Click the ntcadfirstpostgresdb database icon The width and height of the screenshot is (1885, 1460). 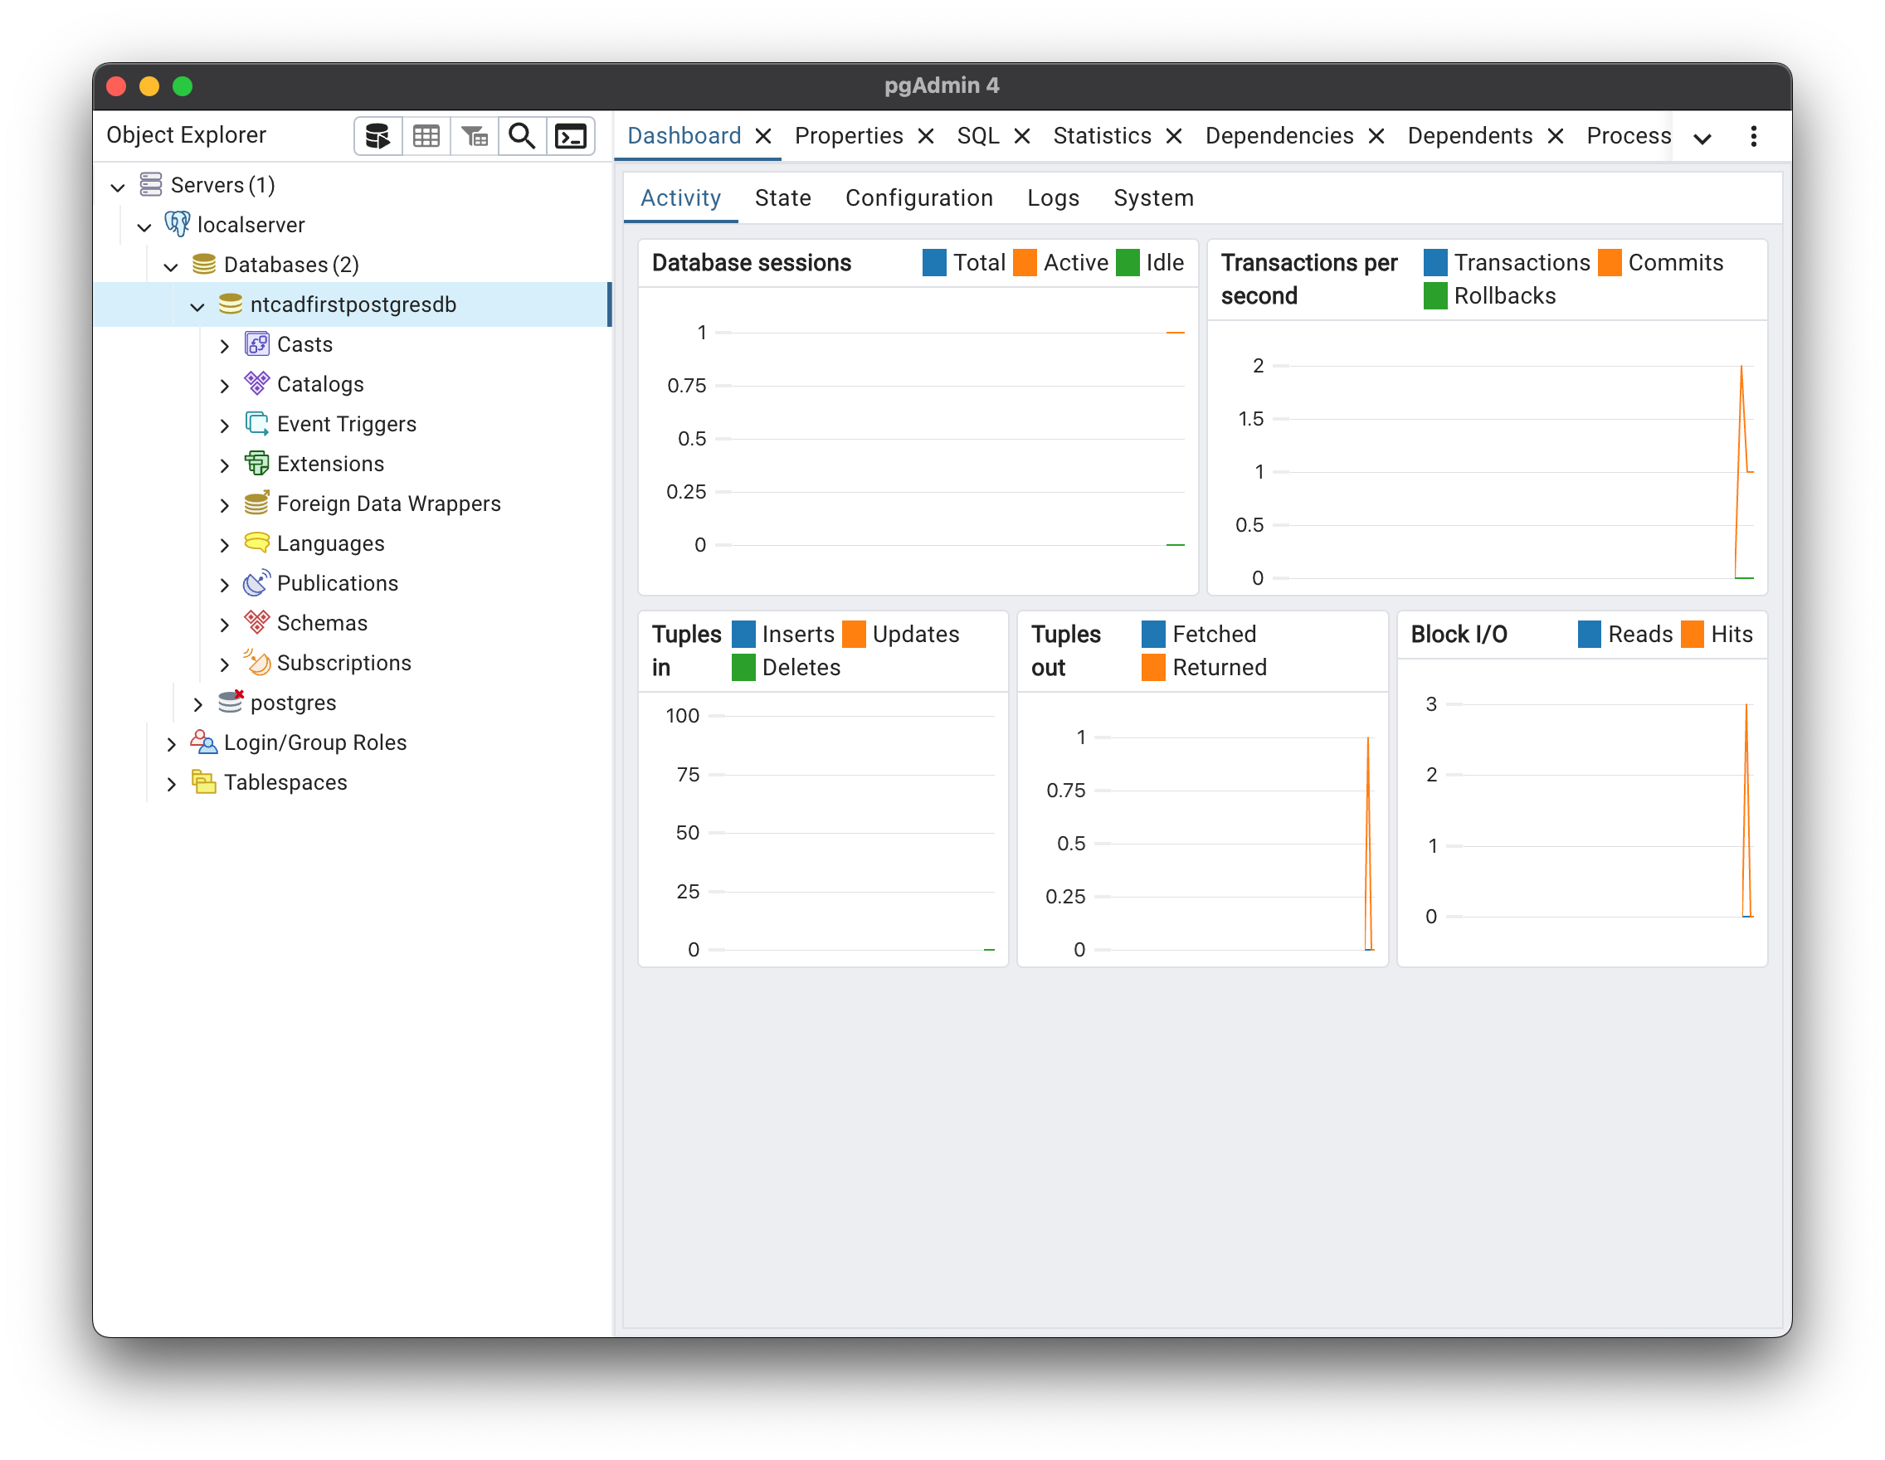point(231,304)
